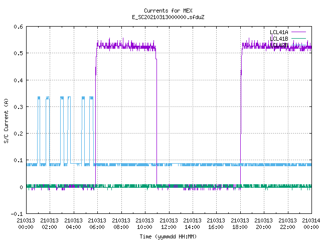Click the 210313 20:00 x-axis tick label
The width and height of the screenshot is (321, 241).
tap(263, 223)
